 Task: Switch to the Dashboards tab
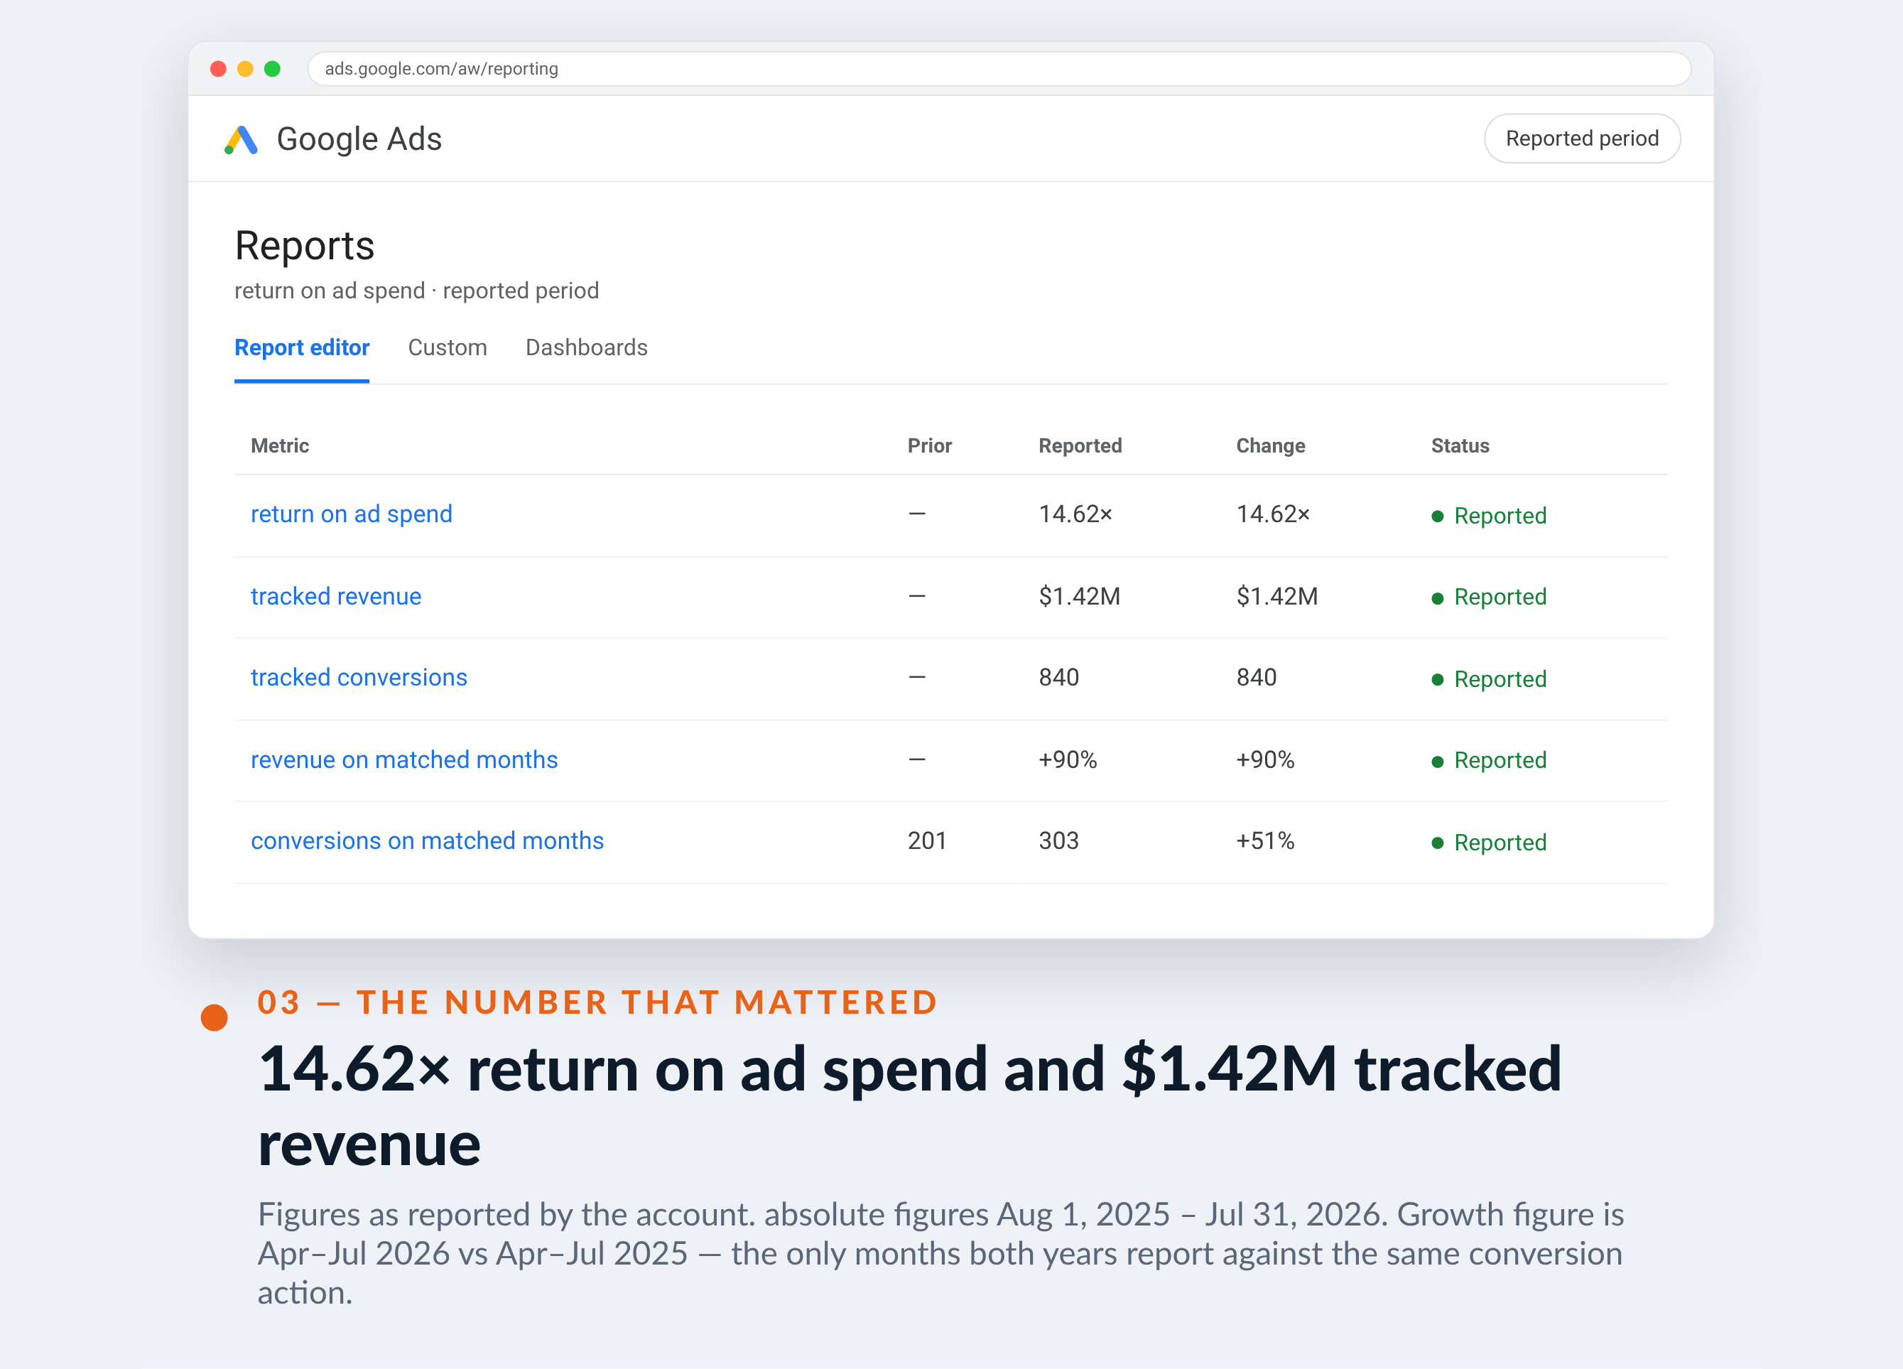click(x=587, y=347)
